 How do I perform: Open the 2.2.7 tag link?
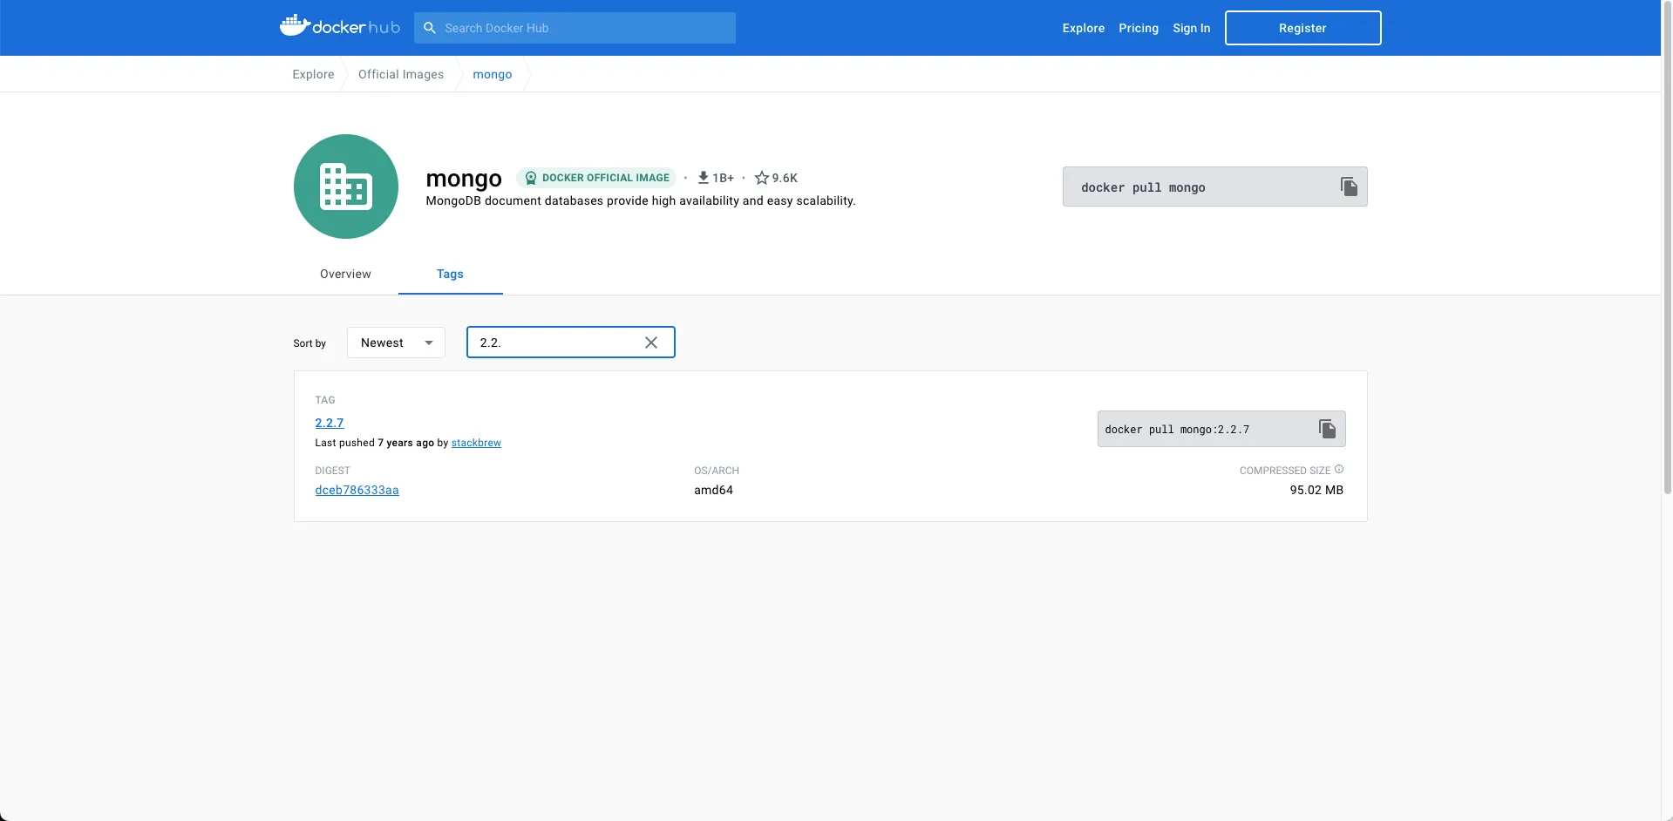pos(330,423)
